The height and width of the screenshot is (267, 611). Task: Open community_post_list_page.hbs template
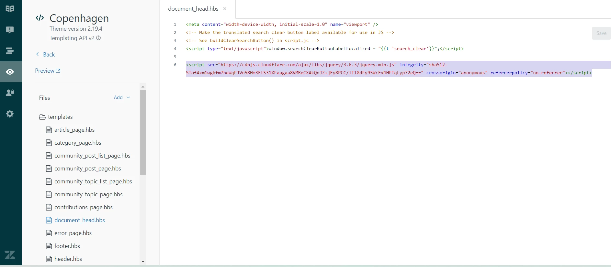tap(92, 156)
